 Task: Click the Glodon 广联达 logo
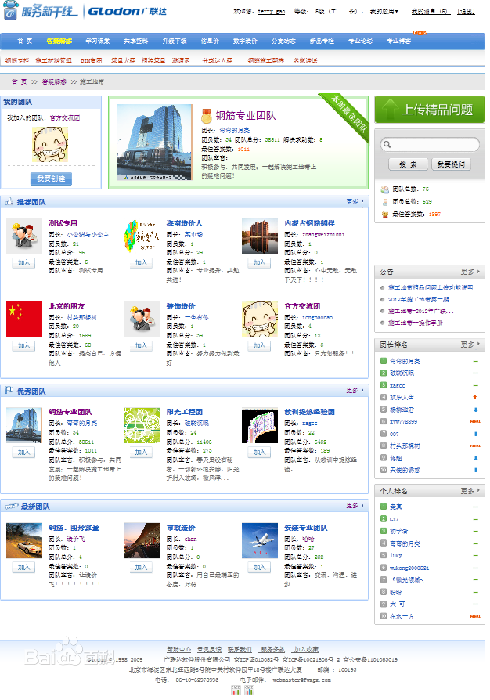[127, 11]
